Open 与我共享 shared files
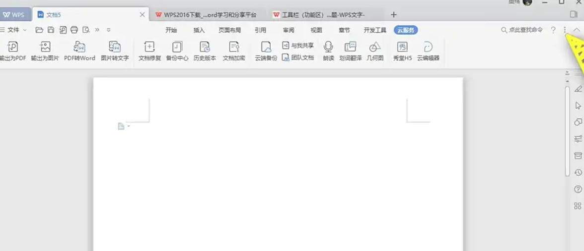This screenshot has width=584, height=251. [x=298, y=46]
